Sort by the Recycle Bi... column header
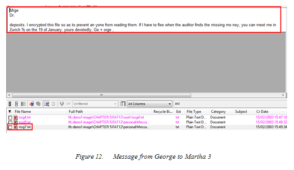Screen dimensions: 294x170 coord(163,111)
